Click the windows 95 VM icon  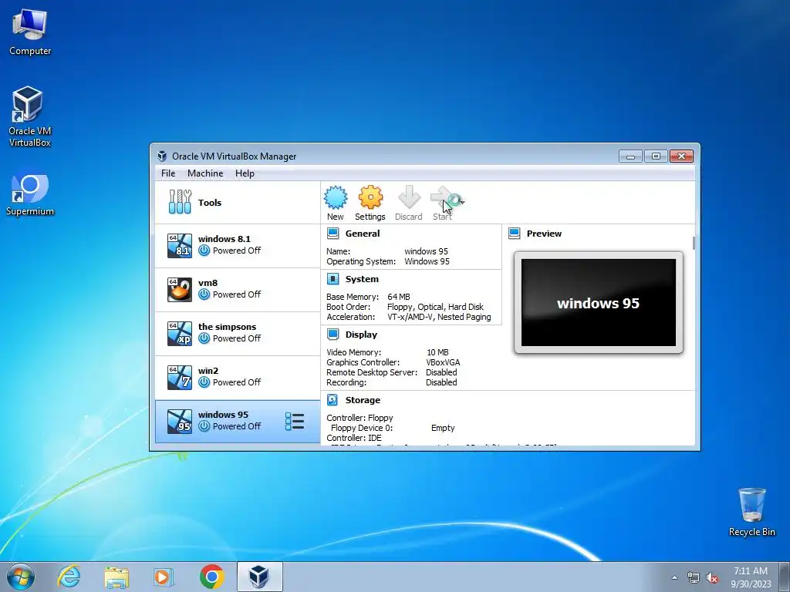point(180,422)
